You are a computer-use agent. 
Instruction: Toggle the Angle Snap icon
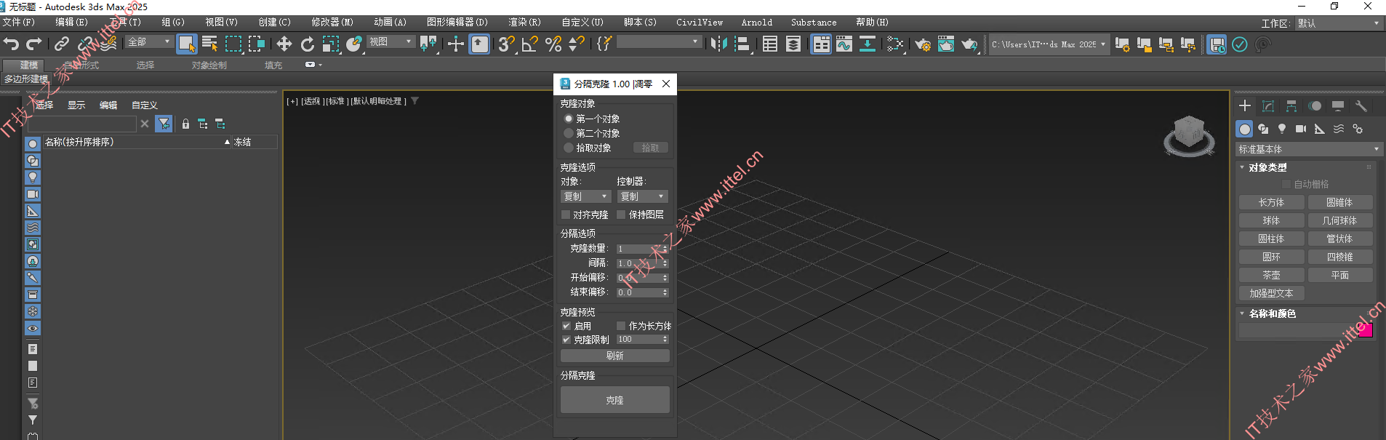tap(530, 44)
